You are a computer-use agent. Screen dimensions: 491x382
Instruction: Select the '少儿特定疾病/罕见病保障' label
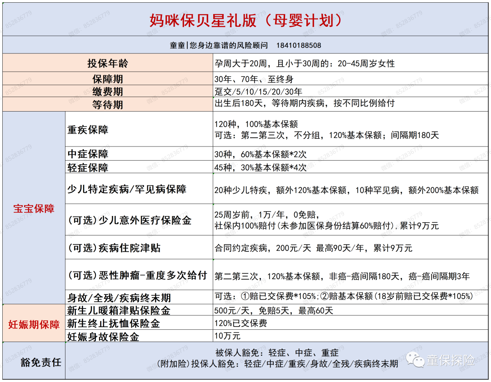pos(139,188)
